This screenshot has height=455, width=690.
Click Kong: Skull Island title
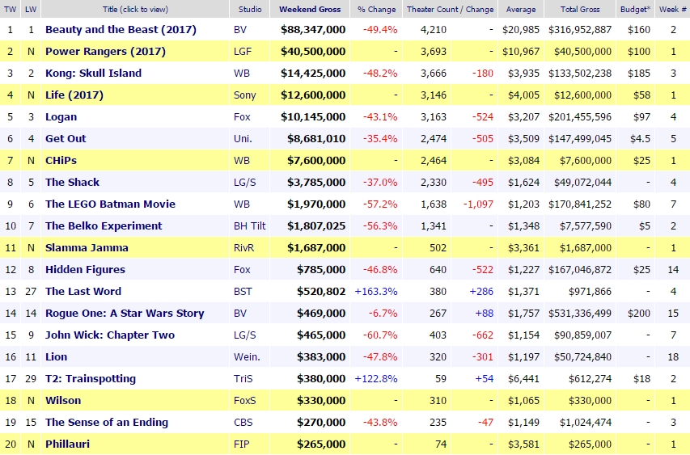93,73
